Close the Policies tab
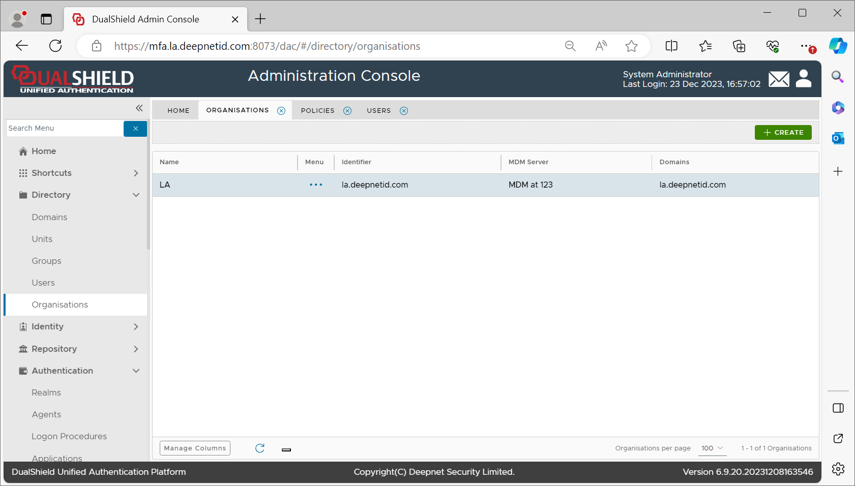The image size is (855, 486). (x=347, y=111)
